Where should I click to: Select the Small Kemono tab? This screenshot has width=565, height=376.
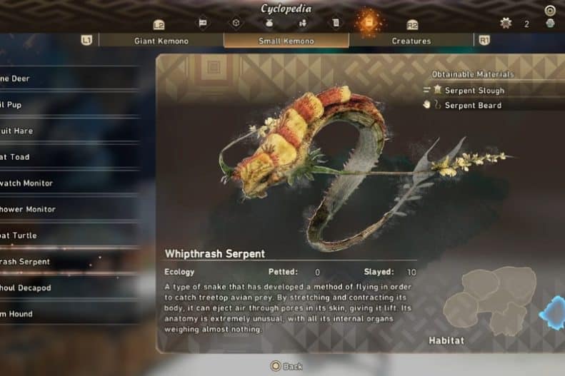(x=286, y=41)
